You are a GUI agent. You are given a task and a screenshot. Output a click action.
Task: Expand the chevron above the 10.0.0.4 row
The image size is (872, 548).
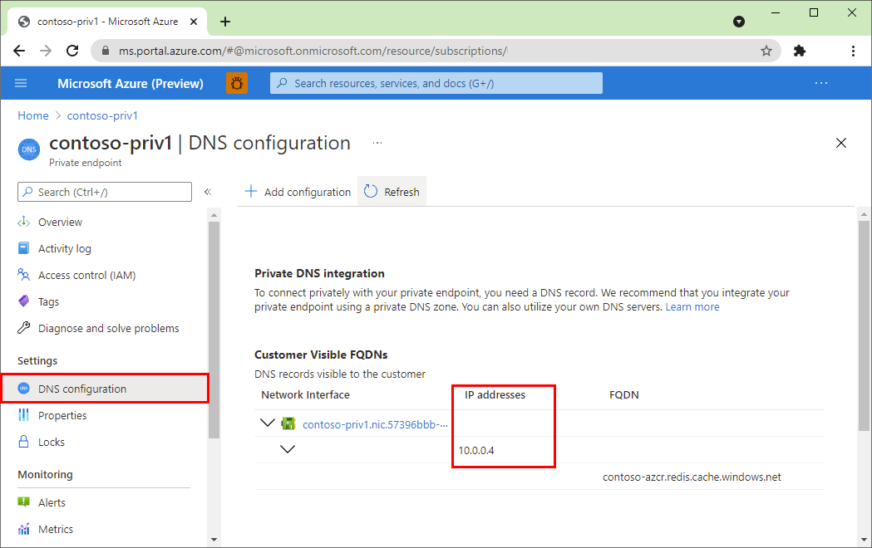[x=288, y=449]
